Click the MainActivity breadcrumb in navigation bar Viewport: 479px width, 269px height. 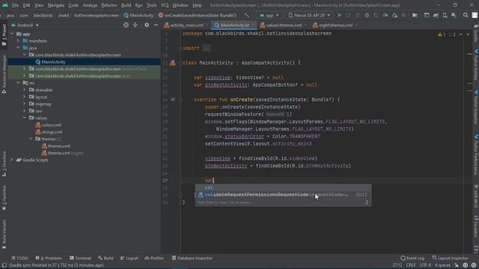[x=138, y=15]
